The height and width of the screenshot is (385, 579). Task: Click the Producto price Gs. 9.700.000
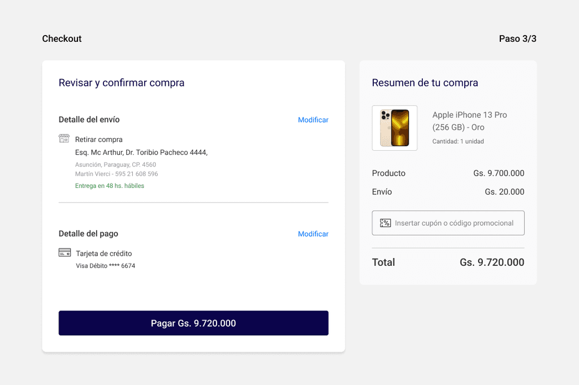point(499,173)
